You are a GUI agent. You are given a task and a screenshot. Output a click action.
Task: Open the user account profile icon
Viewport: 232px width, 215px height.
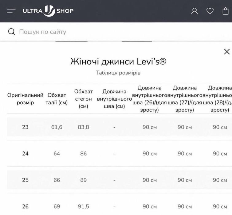[195, 11]
